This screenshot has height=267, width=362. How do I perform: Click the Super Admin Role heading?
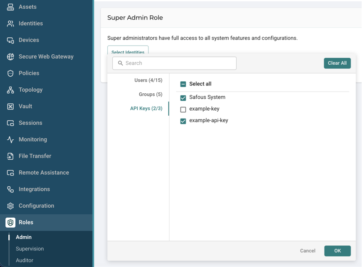(135, 18)
